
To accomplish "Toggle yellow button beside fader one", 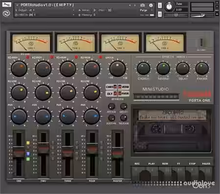I will [x=28, y=143].
